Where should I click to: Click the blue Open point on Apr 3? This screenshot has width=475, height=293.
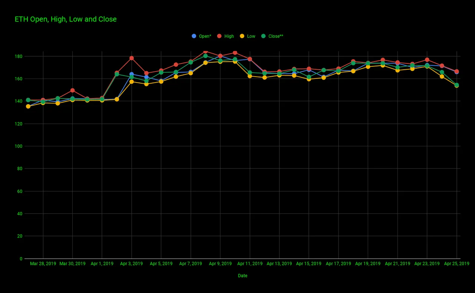pos(131,74)
